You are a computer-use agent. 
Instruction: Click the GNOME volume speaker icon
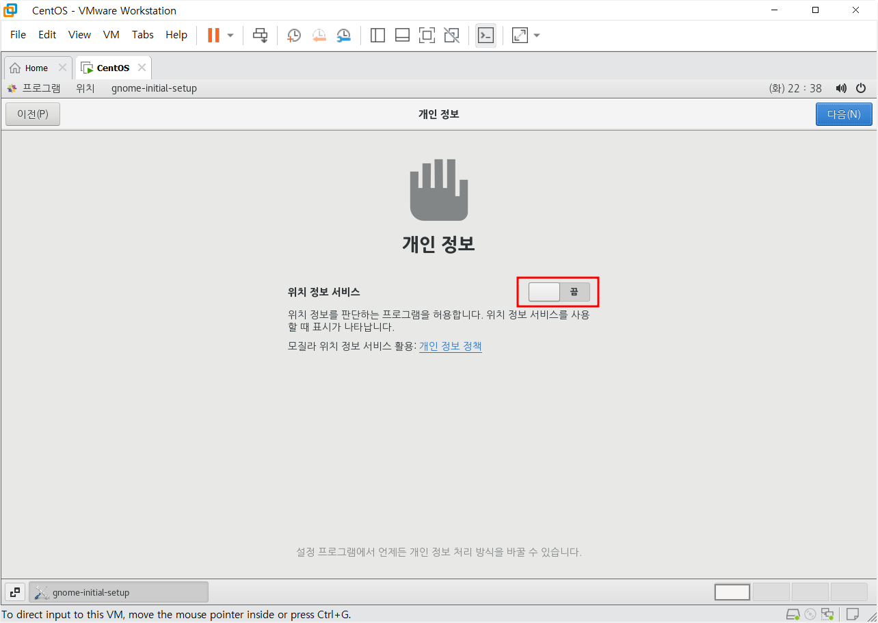841,88
